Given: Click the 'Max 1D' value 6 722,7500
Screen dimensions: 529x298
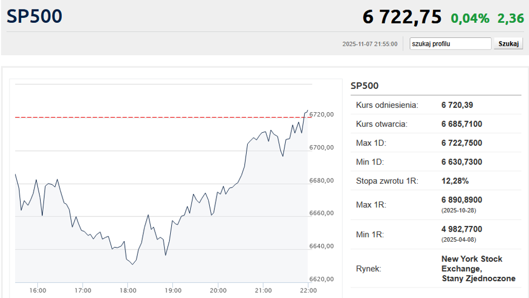Looking at the screenshot, I should tap(461, 143).
